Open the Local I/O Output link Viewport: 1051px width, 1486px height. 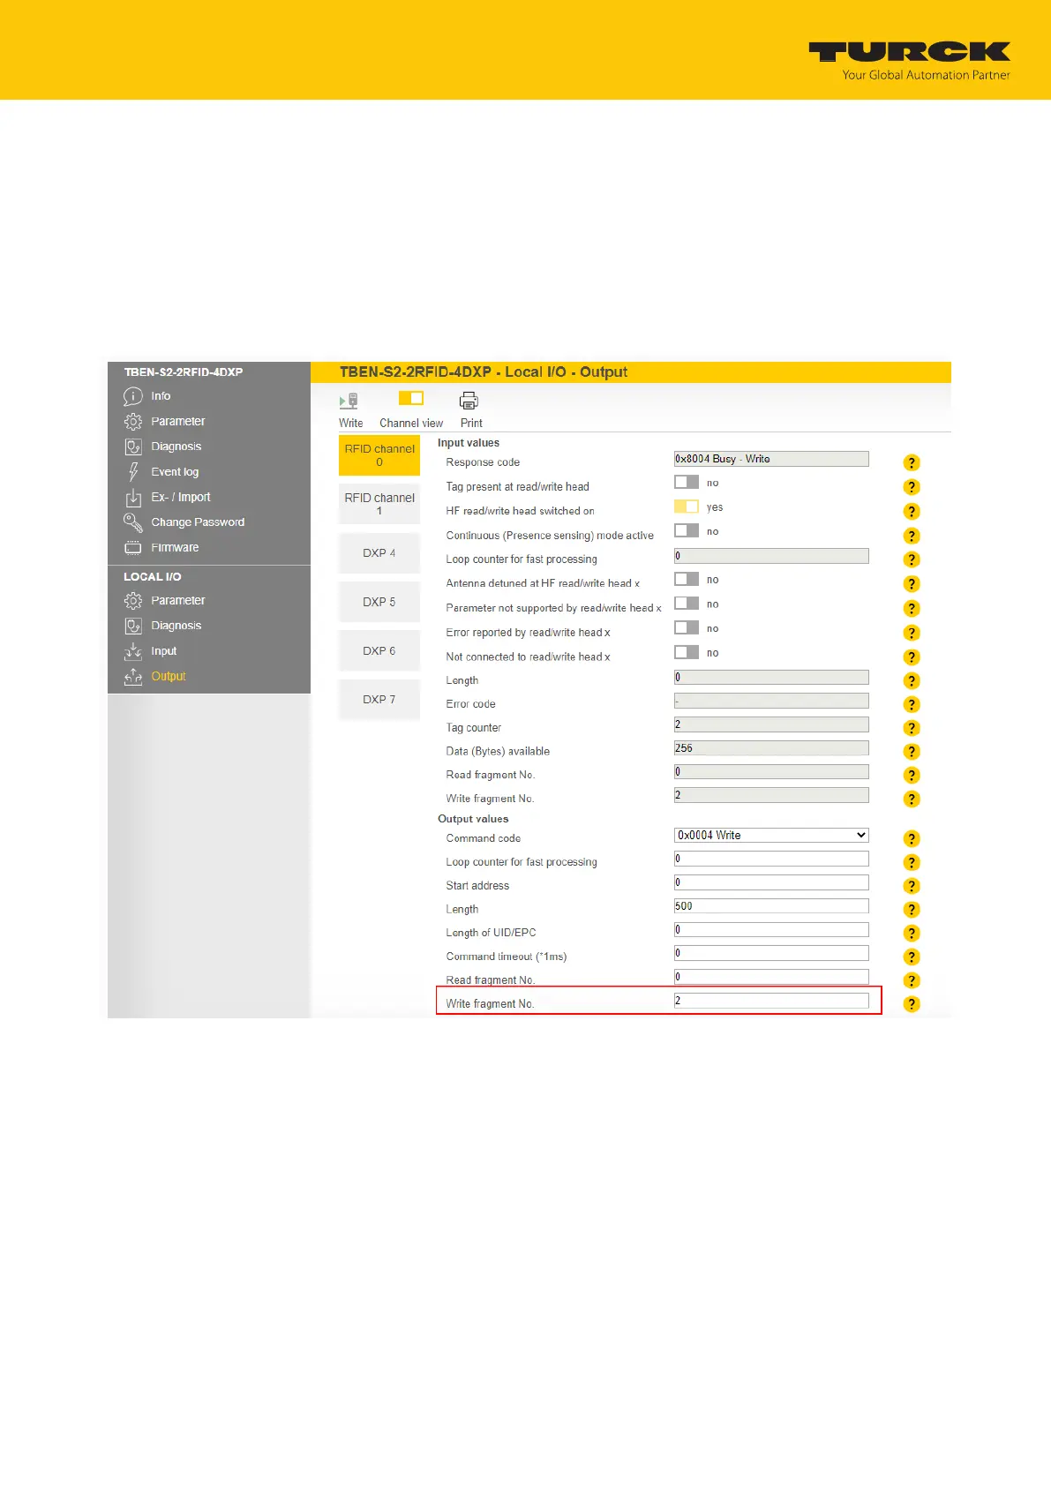coord(169,677)
